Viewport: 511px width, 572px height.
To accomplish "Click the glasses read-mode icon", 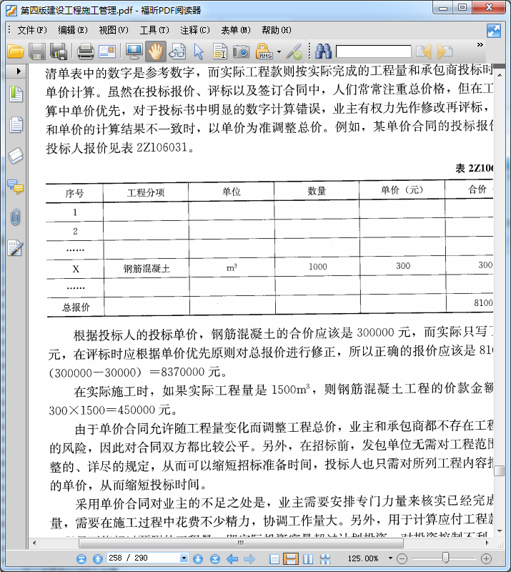I will [x=177, y=51].
